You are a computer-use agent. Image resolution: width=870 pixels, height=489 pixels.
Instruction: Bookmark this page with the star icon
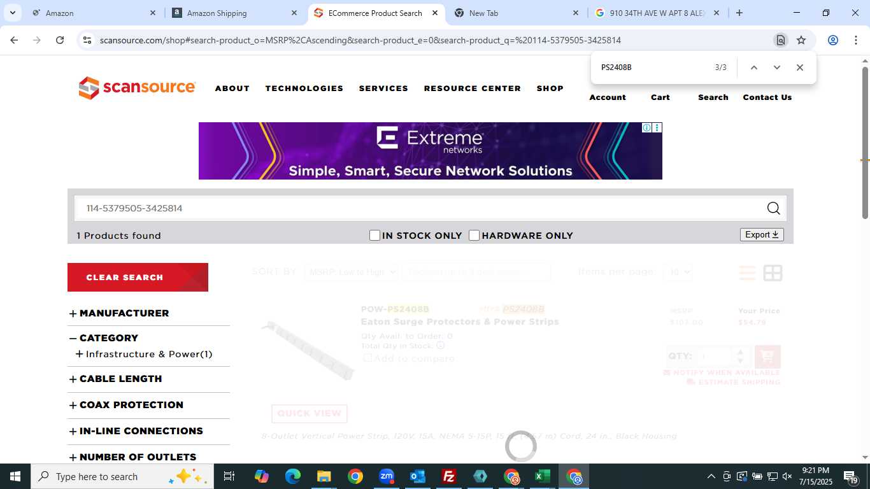(x=801, y=40)
